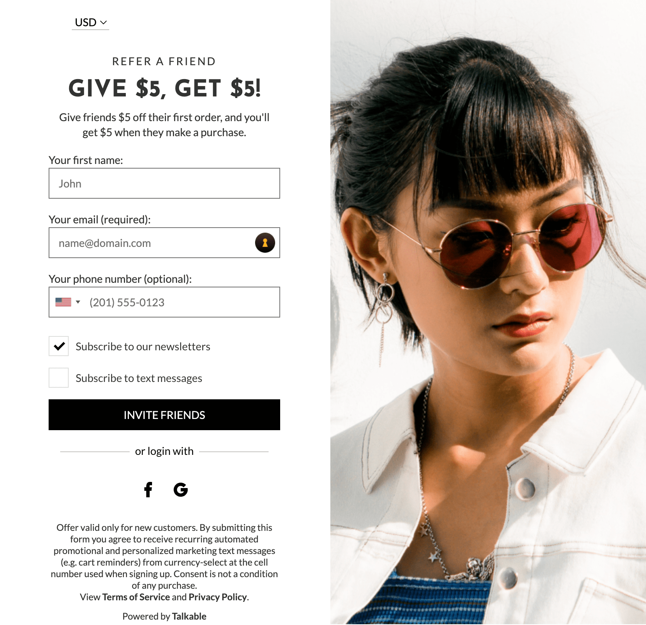646x625 pixels.
Task: Click the Subscribe to text messages label
Action: (x=139, y=378)
